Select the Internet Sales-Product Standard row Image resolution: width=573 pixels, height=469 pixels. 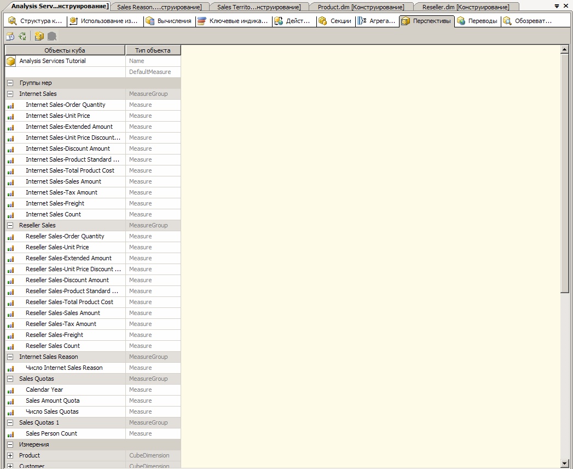(x=93, y=160)
